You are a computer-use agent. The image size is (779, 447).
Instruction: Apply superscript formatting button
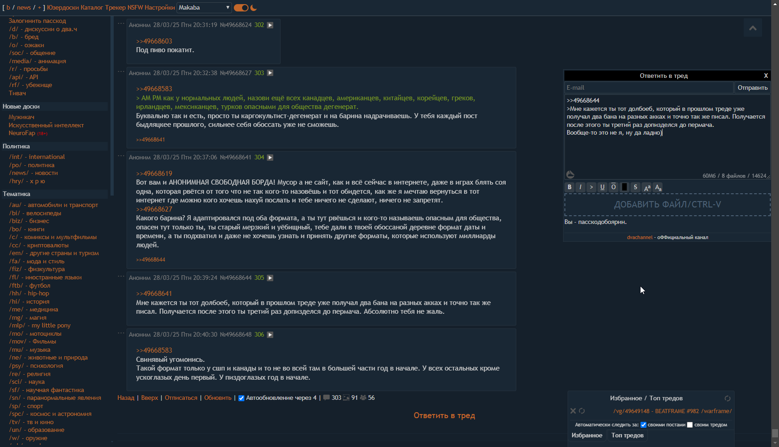tap(647, 187)
